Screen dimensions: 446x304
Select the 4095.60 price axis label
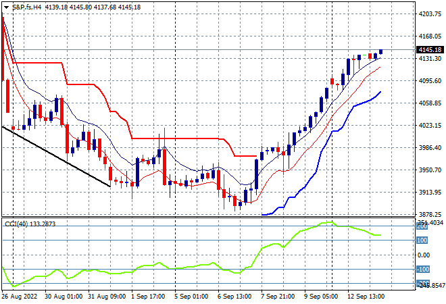pyautogui.click(x=430, y=81)
